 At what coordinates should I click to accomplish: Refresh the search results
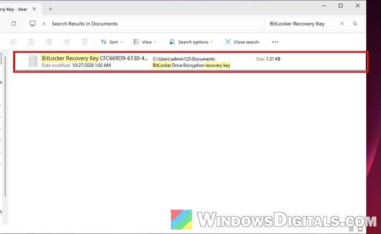point(14,23)
